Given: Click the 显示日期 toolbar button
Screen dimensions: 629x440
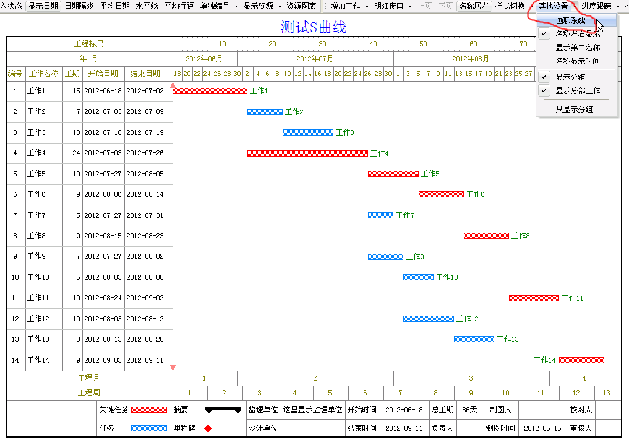Looking at the screenshot, I should (x=43, y=6).
